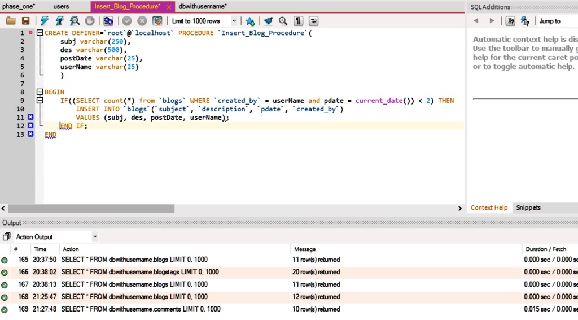Select output row 168 with 12 rows returned
The width and height of the screenshot is (578, 320).
click(x=289, y=297)
